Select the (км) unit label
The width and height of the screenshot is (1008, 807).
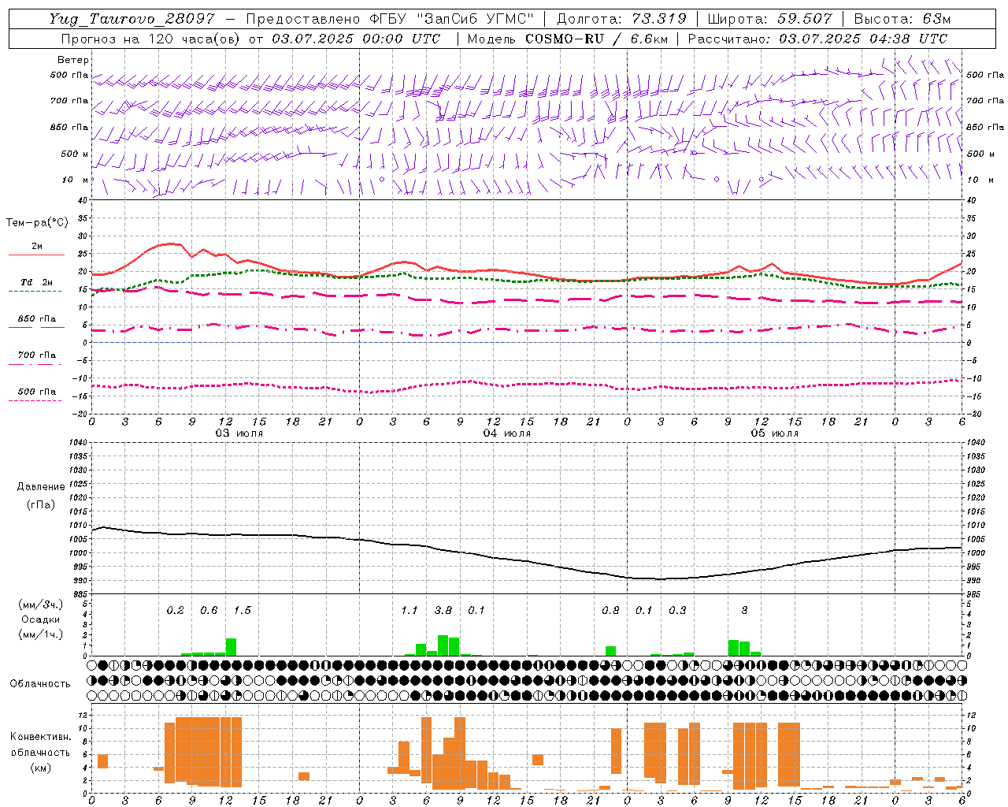tap(41, 767)
